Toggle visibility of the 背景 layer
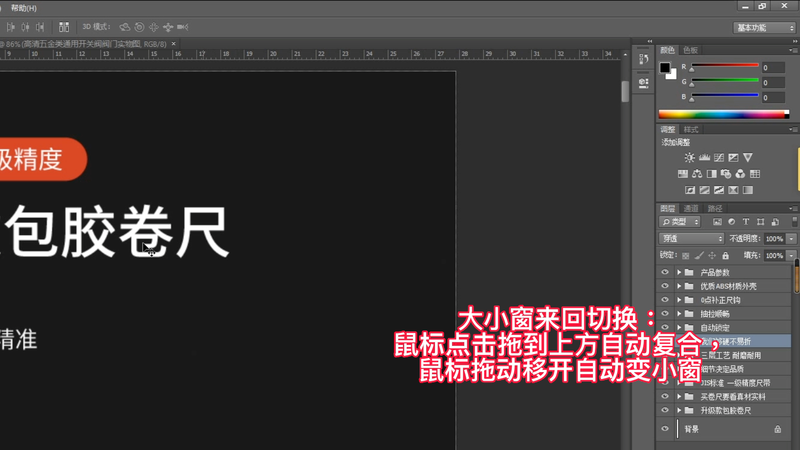 pos(665,428)
